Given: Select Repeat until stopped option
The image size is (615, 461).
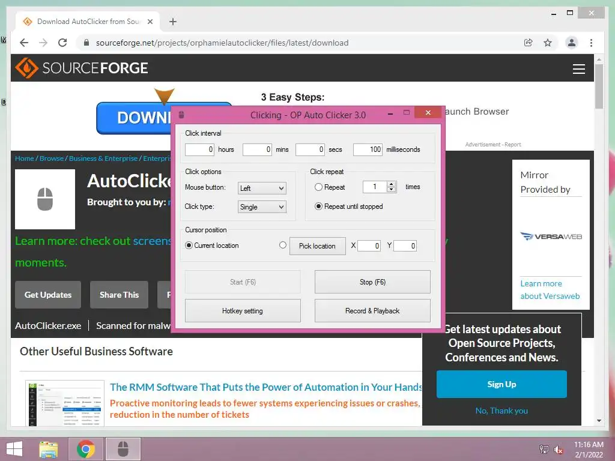Looking at the screenshot, I should [318, 206].
